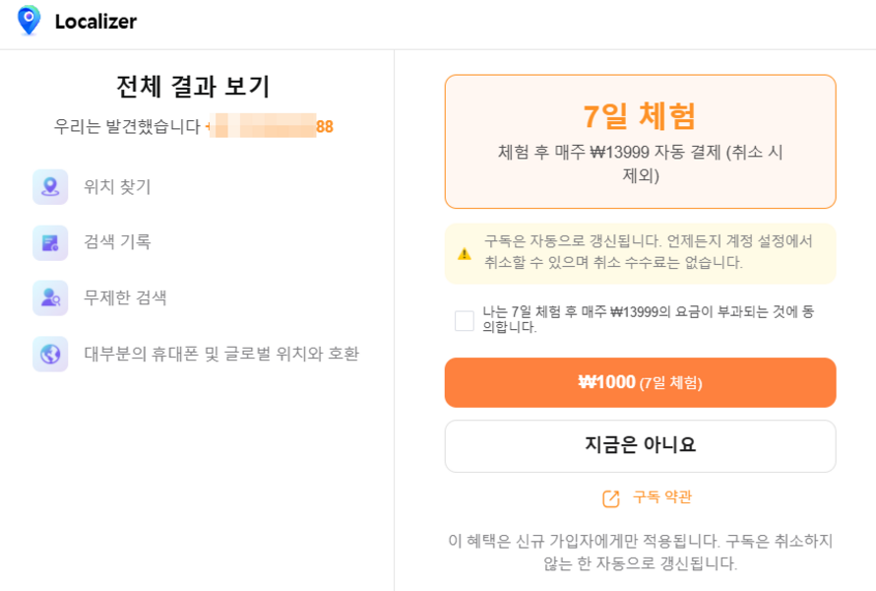Open the 구독 약관 subscription terms link
Image resolution: width=876 pixels, height=591 pixels.
[662, 497]
